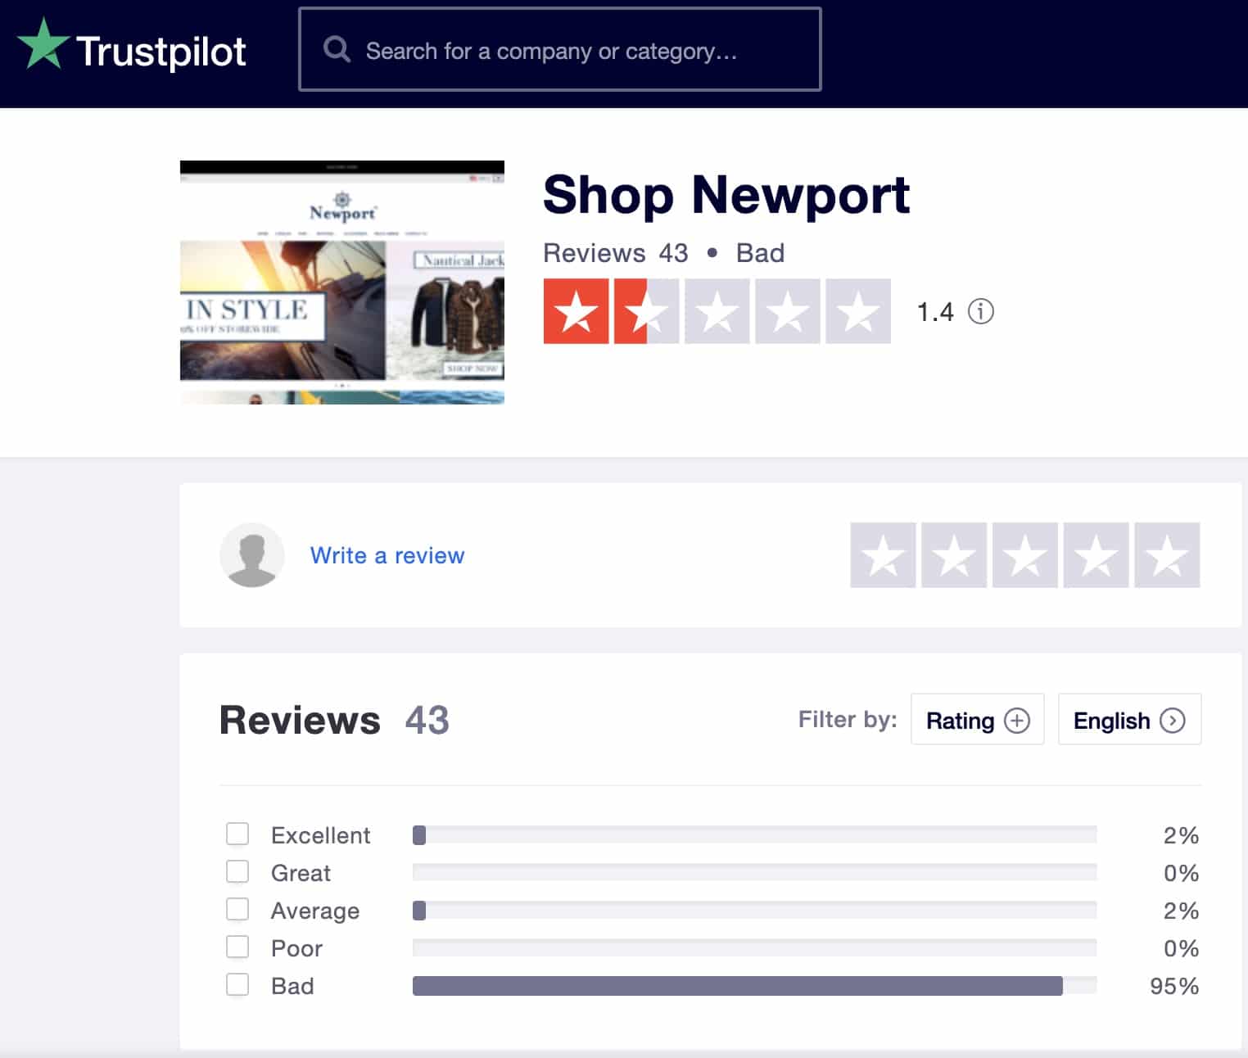Click the info icon beside 1.4 score
This screenshot has height=1058, width=1248.
click(980, 311)
